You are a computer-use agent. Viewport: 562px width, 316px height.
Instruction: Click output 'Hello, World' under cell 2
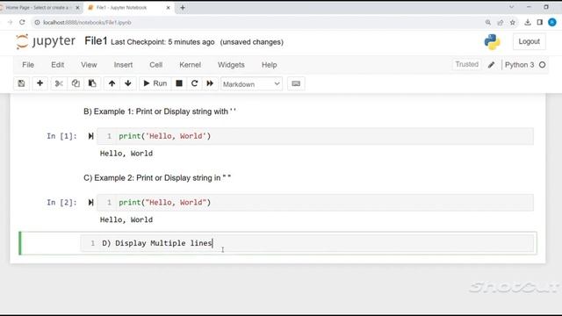[x=126, y=219]
